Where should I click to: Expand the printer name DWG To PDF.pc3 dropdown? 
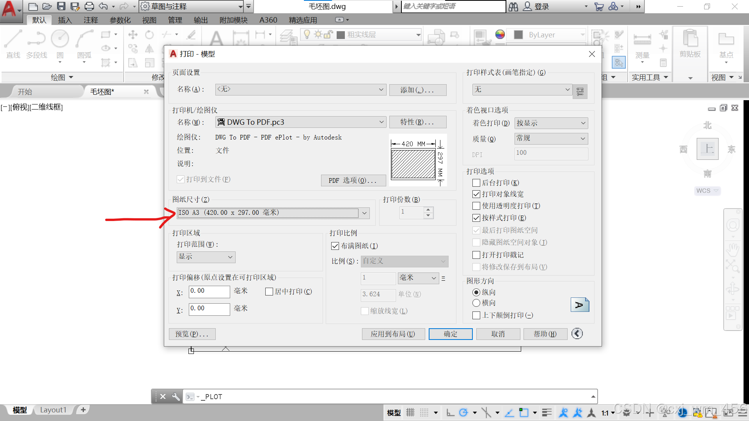(381, 122)
